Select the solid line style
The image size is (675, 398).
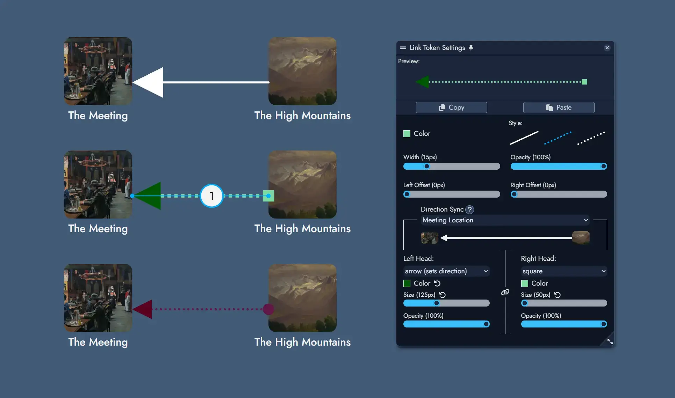pyautogui.click(x=524, y=138)
